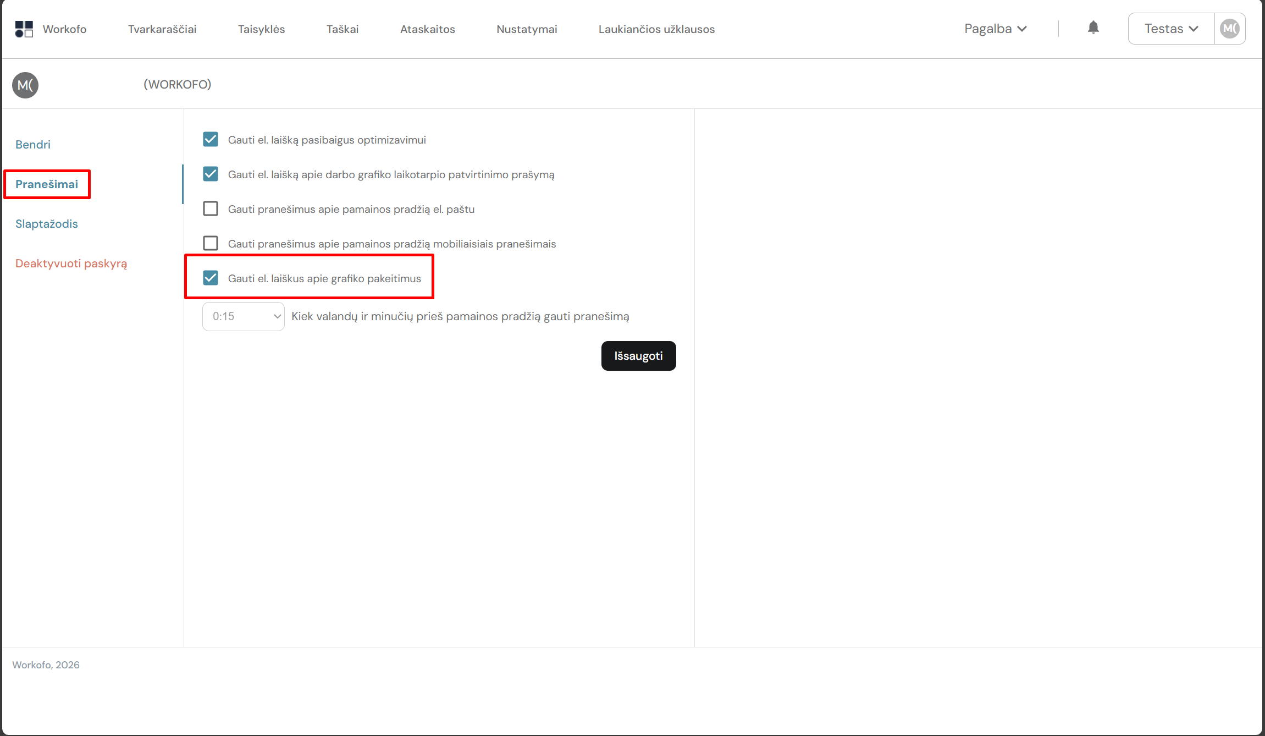This screenshot has width=1265, height=736.
Task: Click the Deaktyvuoti paskyrą link
Action: pos(71,263)
